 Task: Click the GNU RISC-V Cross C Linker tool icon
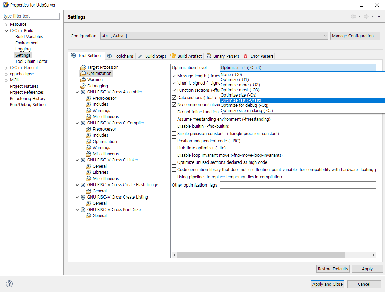(x=83, y=160)
